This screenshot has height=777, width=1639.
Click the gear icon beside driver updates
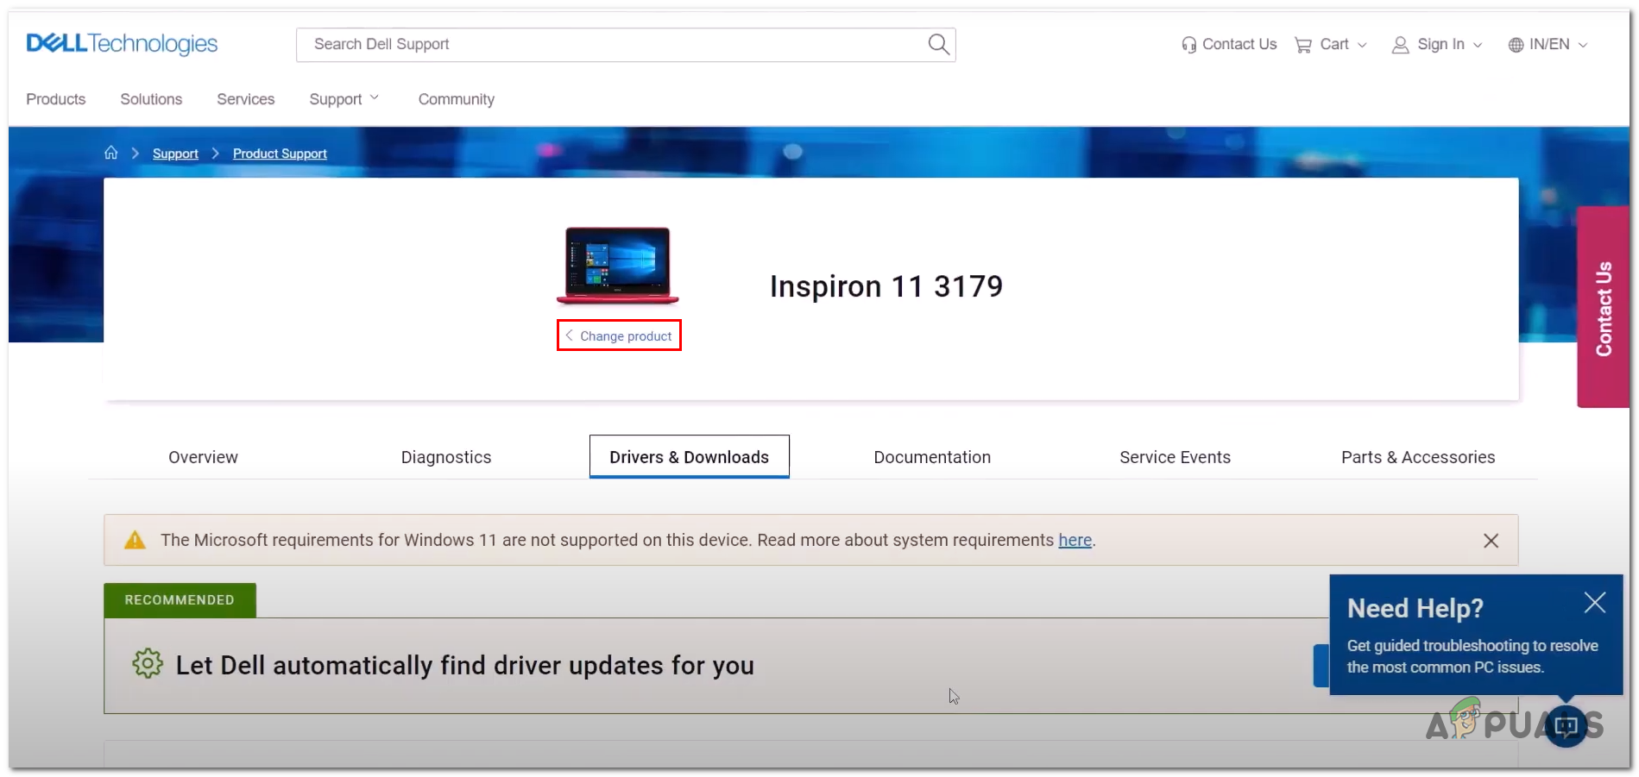(x=148, y=663)
